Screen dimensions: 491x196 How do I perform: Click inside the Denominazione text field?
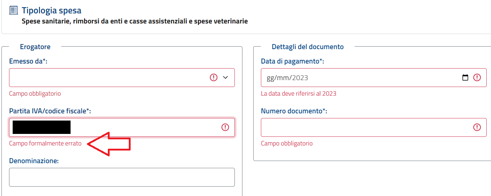tap(122, 177)
